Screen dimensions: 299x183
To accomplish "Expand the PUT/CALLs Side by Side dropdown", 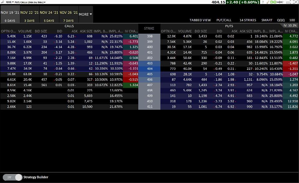I will click(30, 2).
